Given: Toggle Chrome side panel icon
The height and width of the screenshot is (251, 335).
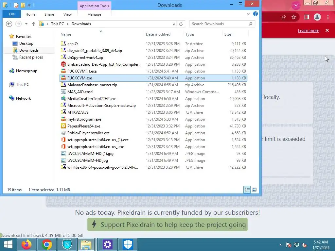Looking at the screenshot, I should pyautogui.click(x=307, y=17).
